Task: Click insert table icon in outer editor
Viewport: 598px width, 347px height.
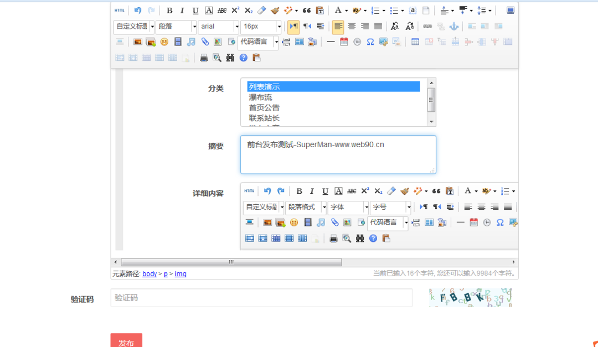Action: pyautogui.click(x=415, y=42)
